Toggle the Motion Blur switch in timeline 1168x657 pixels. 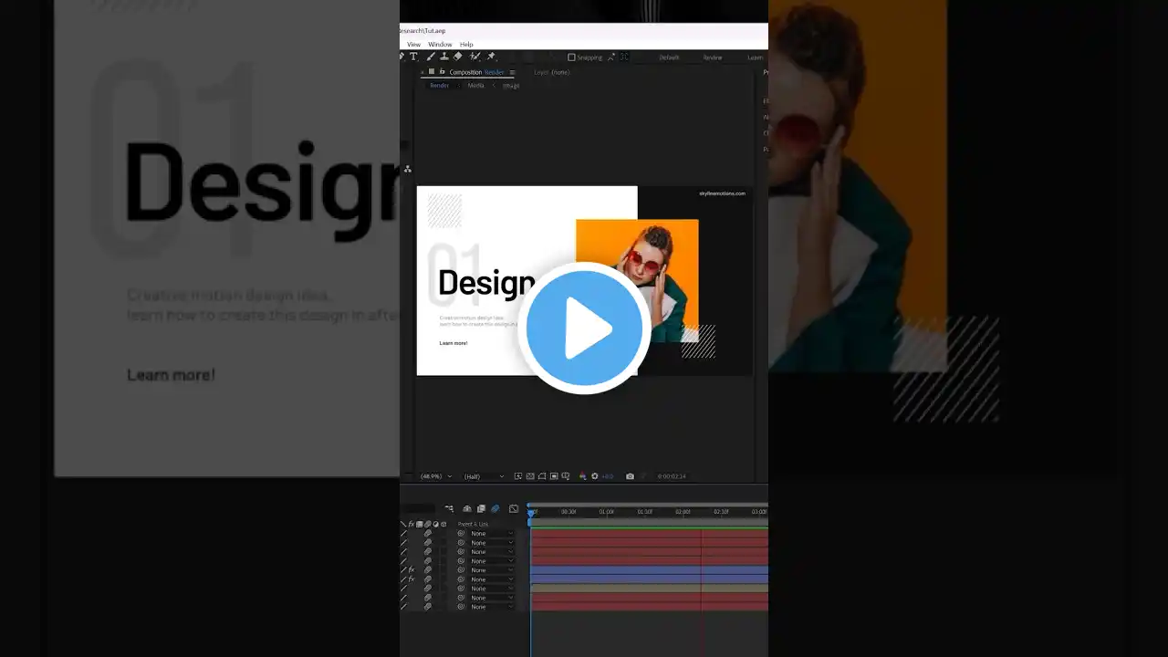tap(495, 508)
